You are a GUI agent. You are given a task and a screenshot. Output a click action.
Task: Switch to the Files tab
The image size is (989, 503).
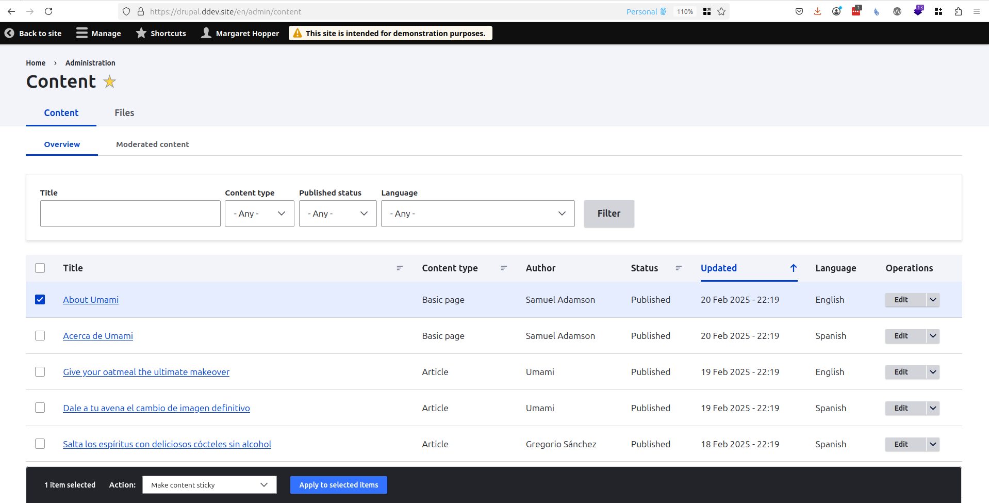pyautogui.click(x=124, y=112)
